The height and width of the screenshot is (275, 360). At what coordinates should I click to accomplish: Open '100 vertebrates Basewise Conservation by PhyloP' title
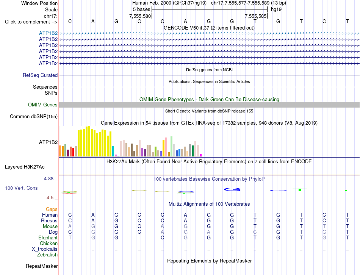(209, 179)
